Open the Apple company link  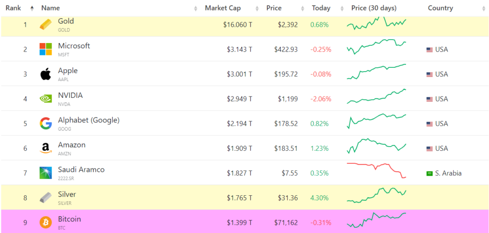(x=68, y=71)
